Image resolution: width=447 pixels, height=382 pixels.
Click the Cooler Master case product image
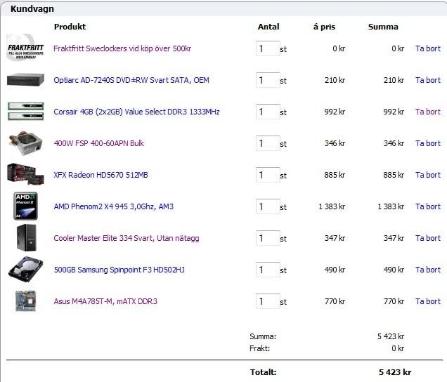[25, 238]
